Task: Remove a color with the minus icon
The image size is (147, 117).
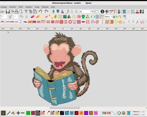Action: pyautogui.click(x=23, y=113)
